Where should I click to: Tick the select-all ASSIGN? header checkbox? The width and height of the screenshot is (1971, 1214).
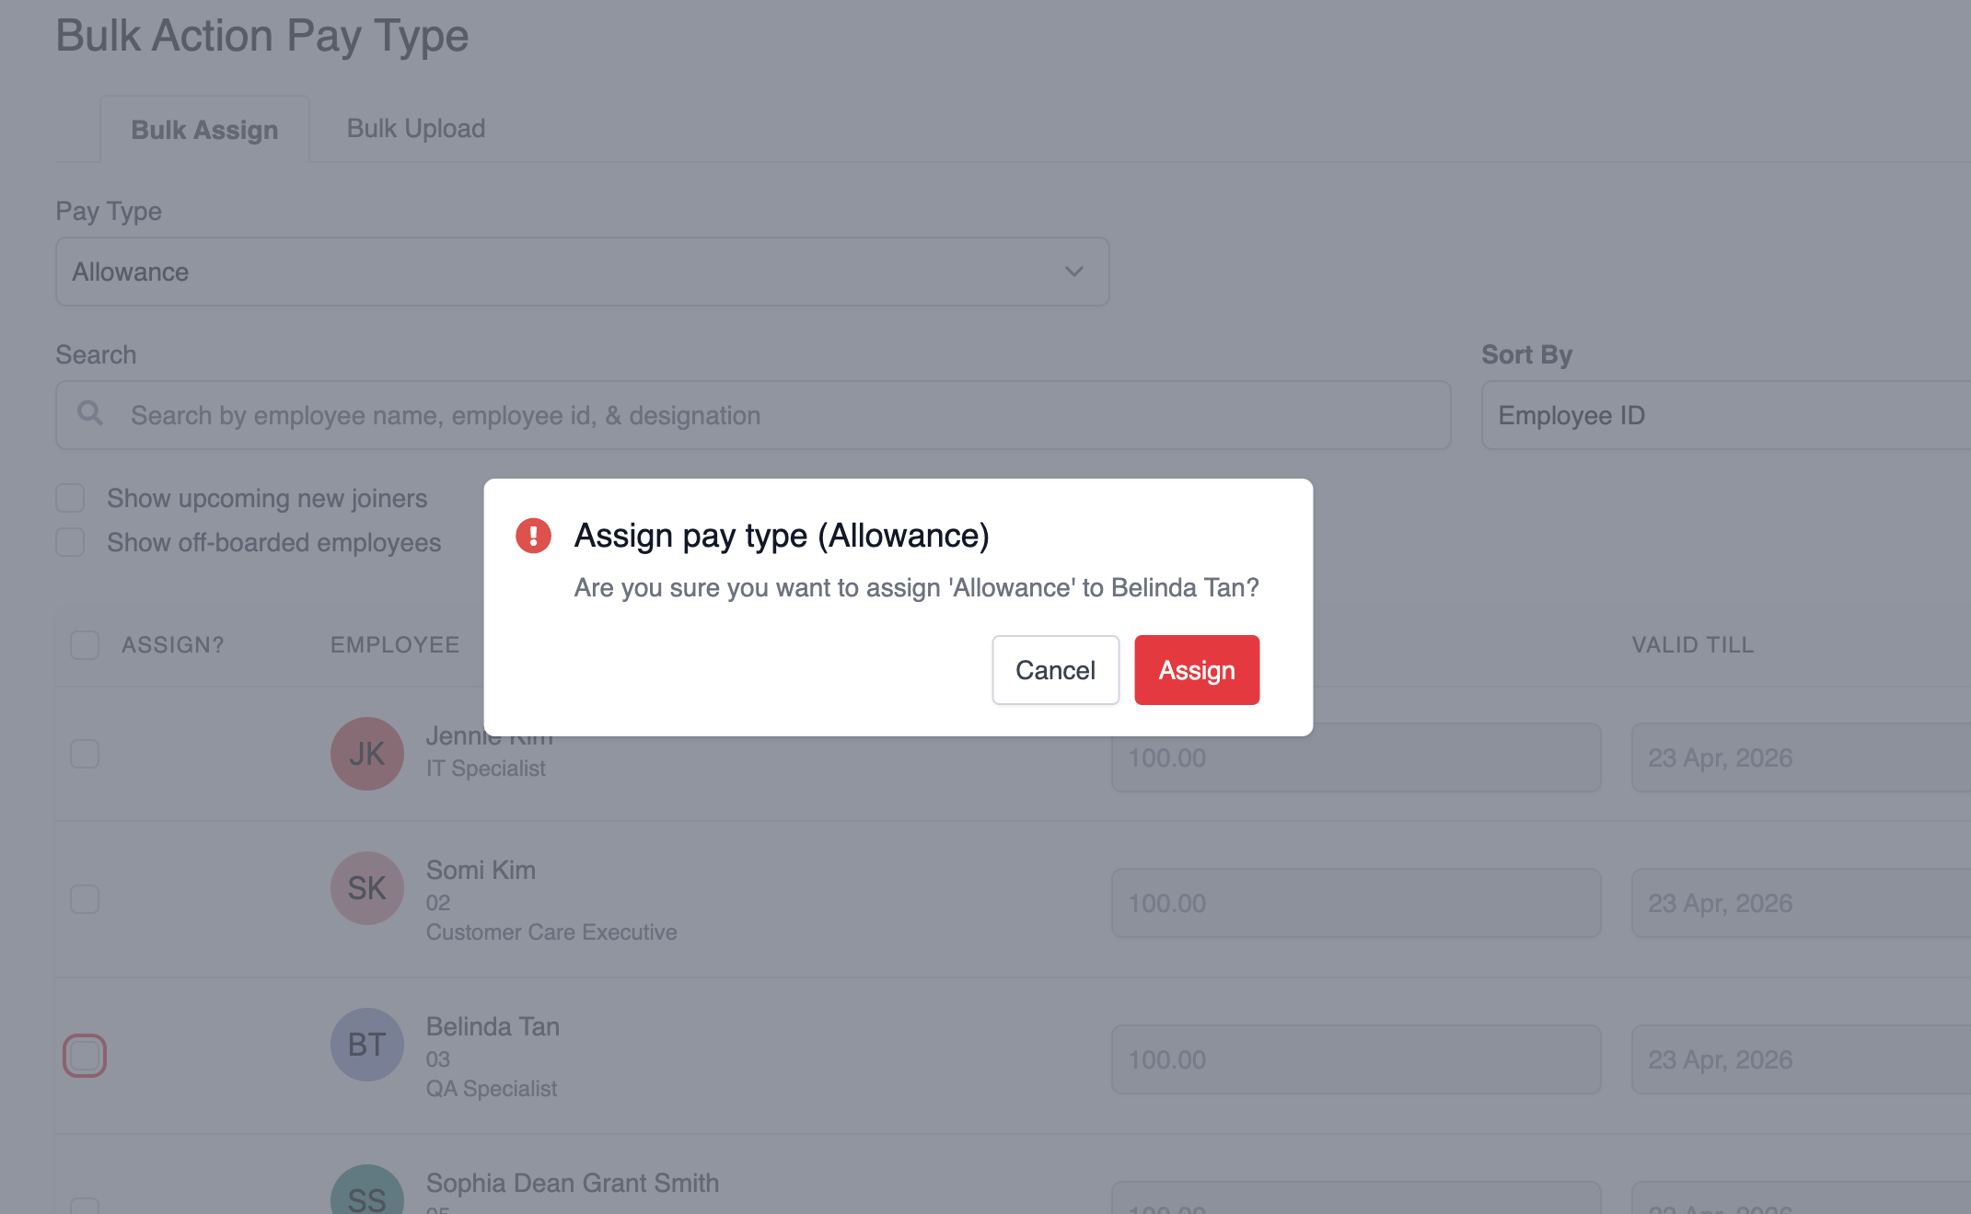click(85, 645)
